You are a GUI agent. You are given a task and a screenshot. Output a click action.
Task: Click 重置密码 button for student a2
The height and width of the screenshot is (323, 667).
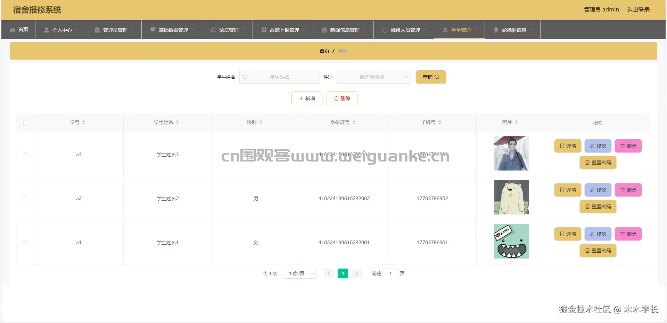pos(598,207)
